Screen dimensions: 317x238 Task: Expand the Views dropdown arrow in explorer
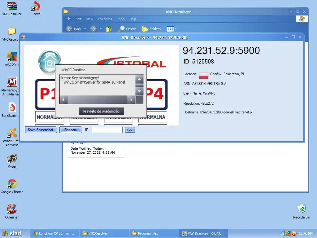click(x=176, y=29)
